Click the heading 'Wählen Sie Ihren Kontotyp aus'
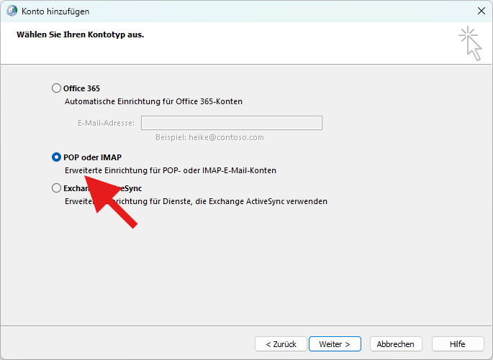Image resolution: width=493 pixels, height=360 pixels. (80, 34)
